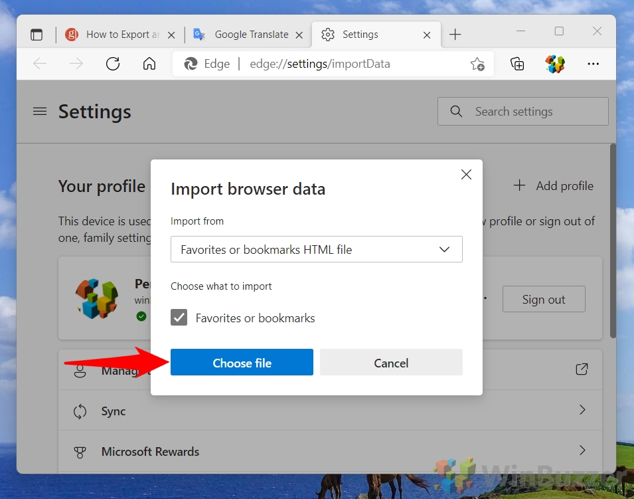
Task: Click the search magnifier icon in settings
Action: click(456, 111)
